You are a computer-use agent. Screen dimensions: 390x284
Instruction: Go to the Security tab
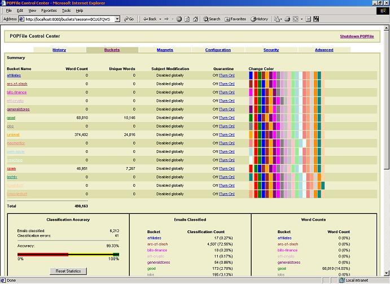tap(271, 50)
